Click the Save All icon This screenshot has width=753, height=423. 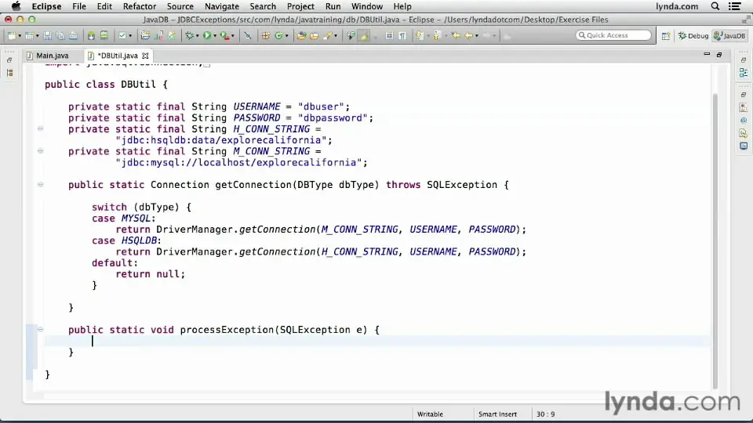60,35
